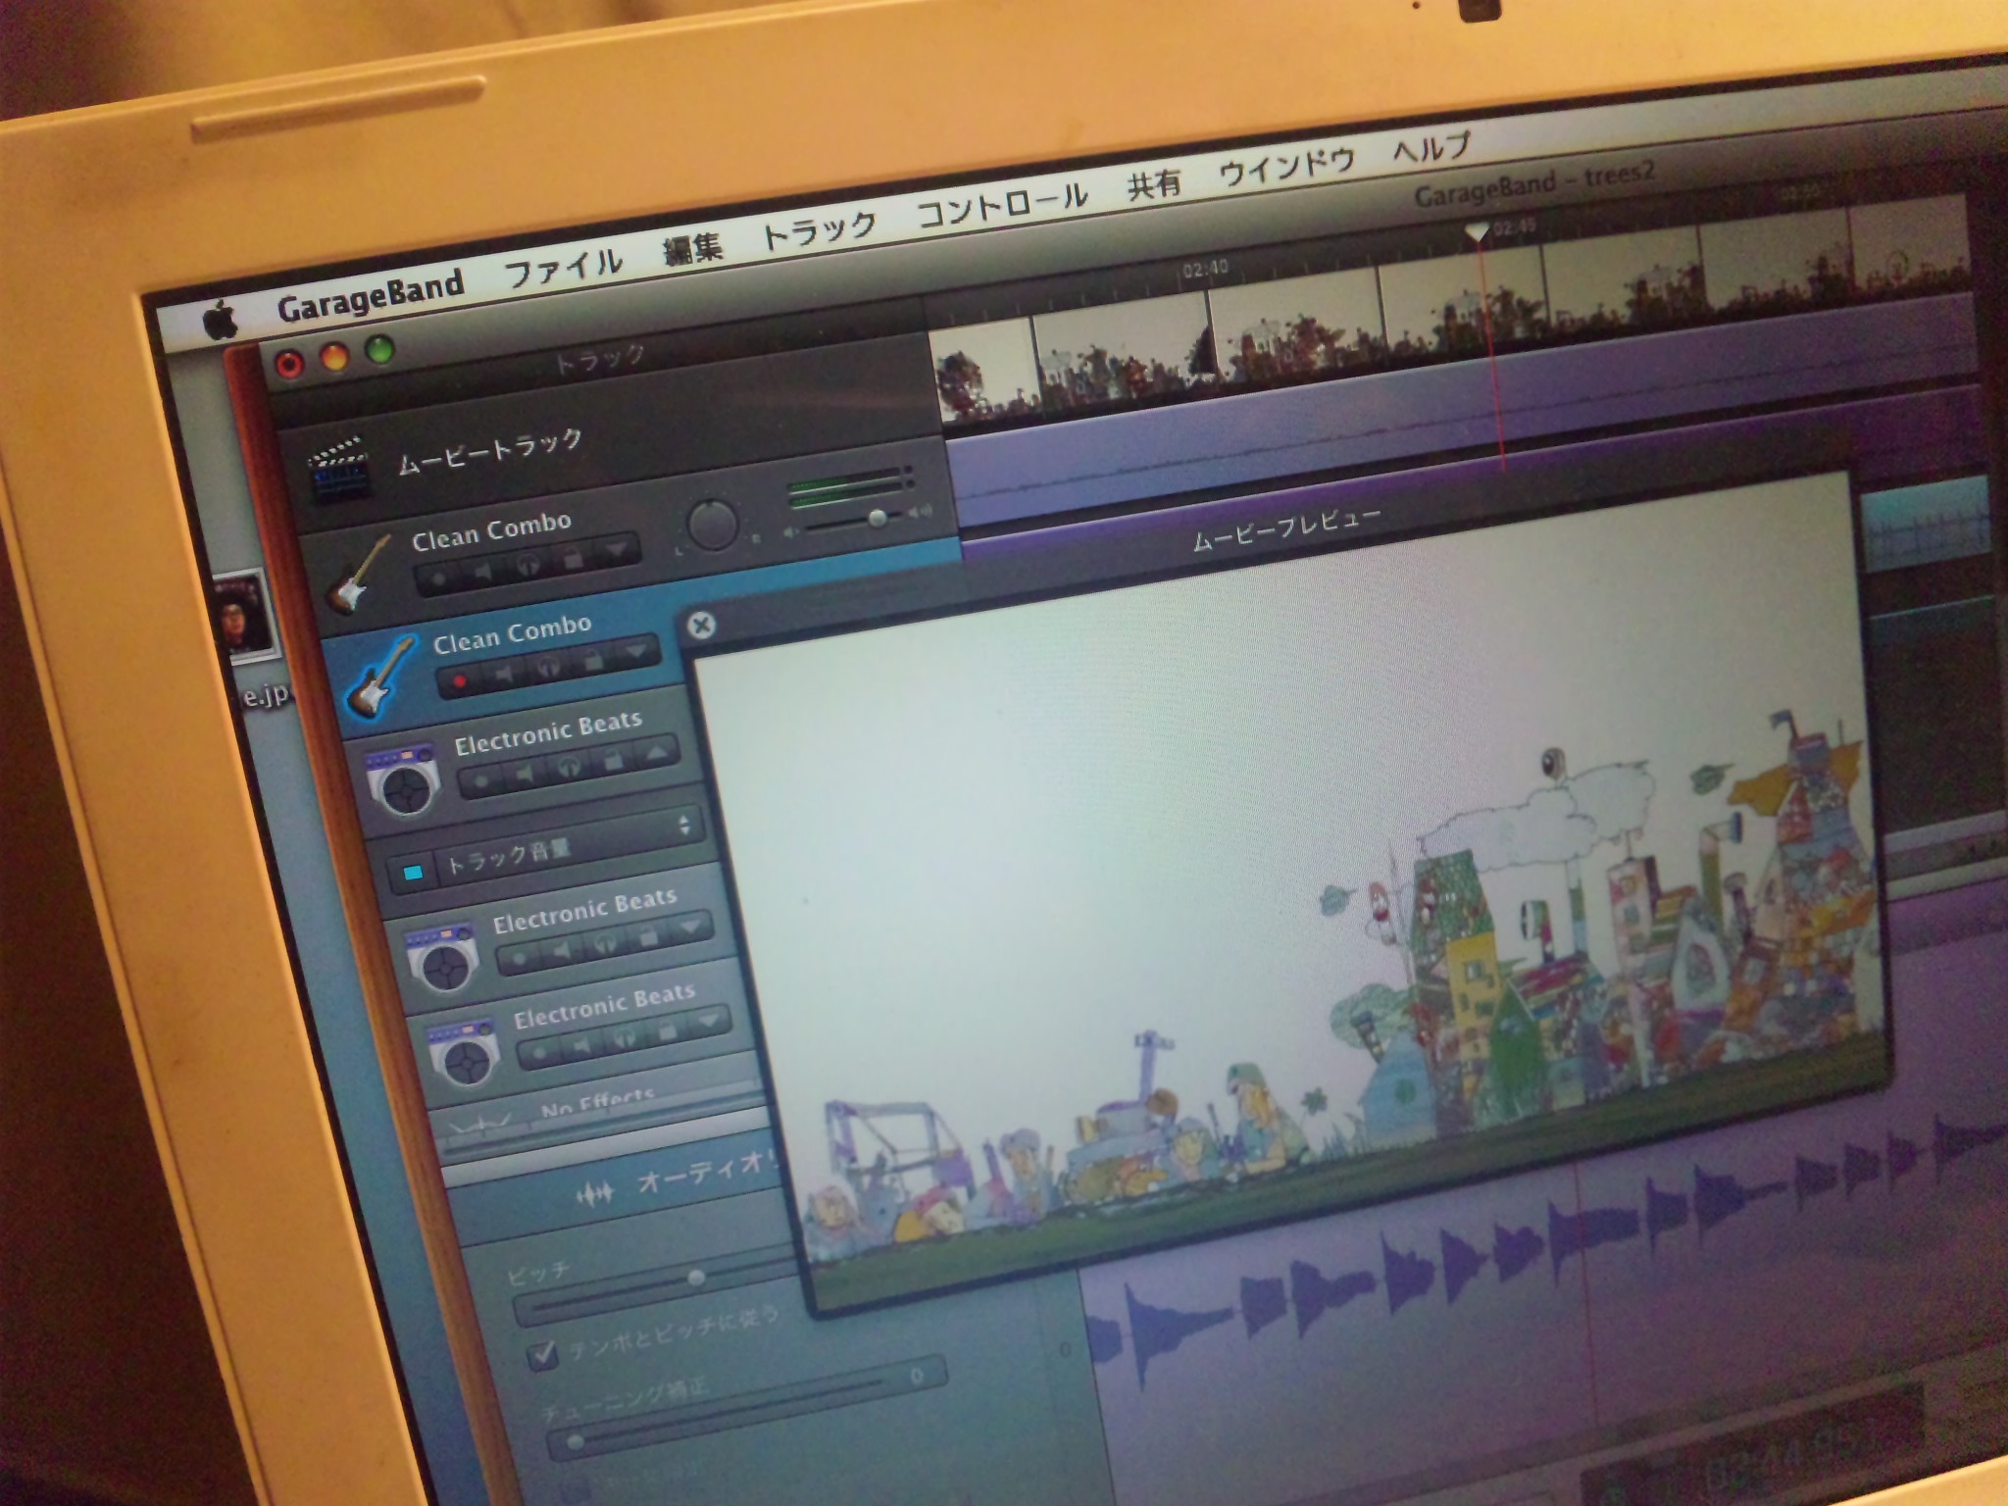Select the unselected Clean Combo guitar icon
This screenshot has height=1506, width=2008.
point(359,575)
